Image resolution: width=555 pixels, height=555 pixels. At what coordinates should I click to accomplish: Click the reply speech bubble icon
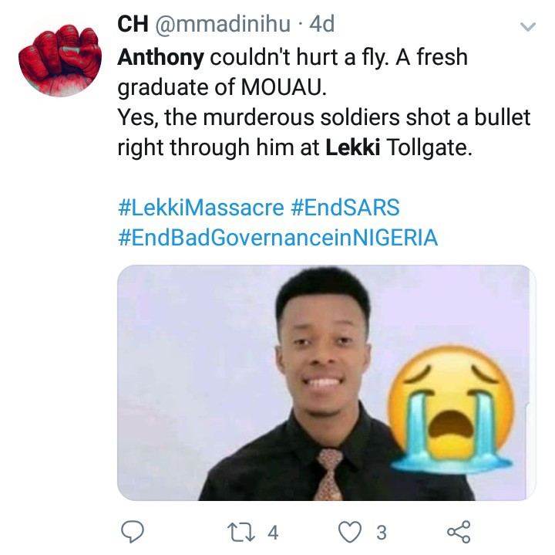[134, 532]
